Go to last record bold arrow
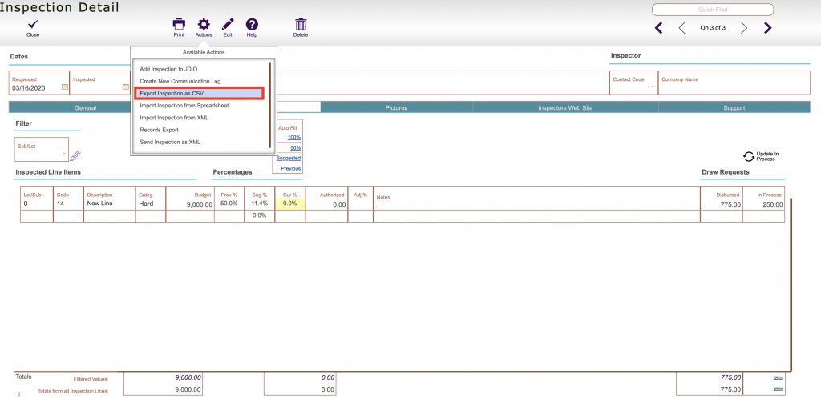 point(767,28)
